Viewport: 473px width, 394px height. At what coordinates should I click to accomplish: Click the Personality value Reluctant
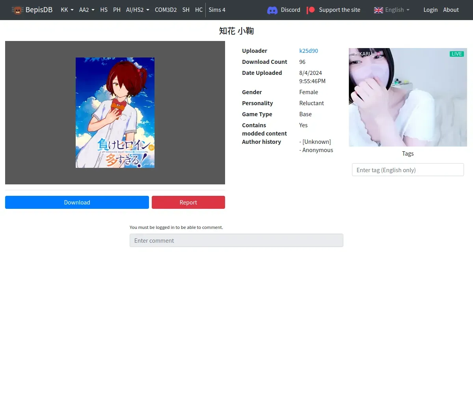[x=311, y=103]
